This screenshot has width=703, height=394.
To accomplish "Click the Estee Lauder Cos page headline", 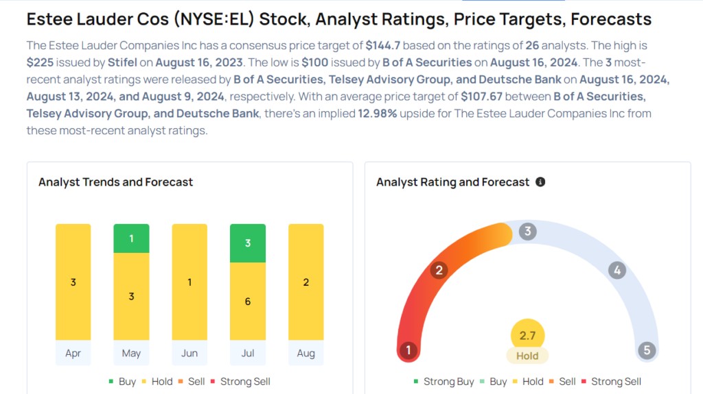I will point(339,19).
